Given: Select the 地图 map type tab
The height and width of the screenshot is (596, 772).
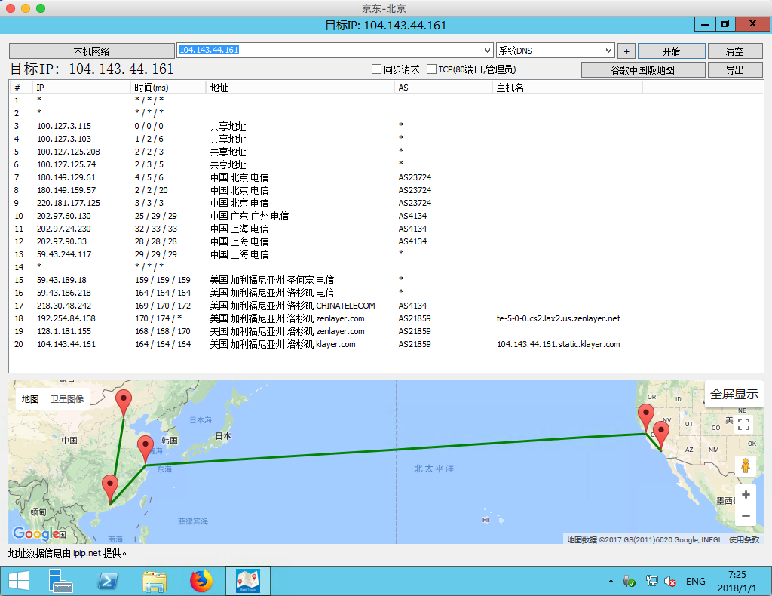Looking at the screenshot, I should pyautogui.click(x=30, y=399).
